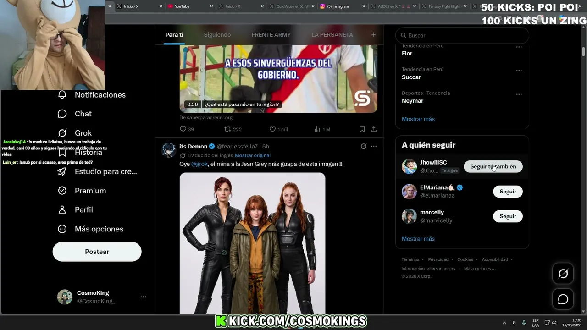Open the Perfil person icon
Viewport: 587px width, 330px height.
62,209
